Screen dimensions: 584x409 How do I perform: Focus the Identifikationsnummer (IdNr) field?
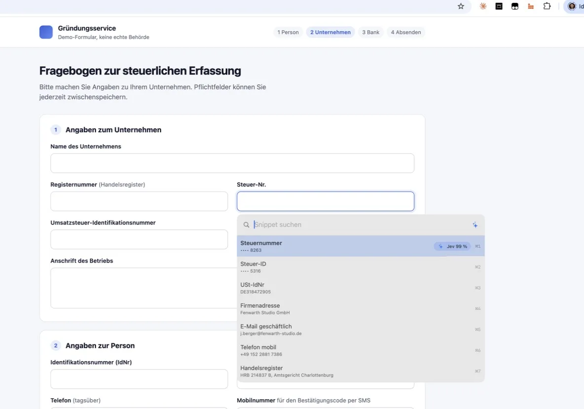pos(139,379)
